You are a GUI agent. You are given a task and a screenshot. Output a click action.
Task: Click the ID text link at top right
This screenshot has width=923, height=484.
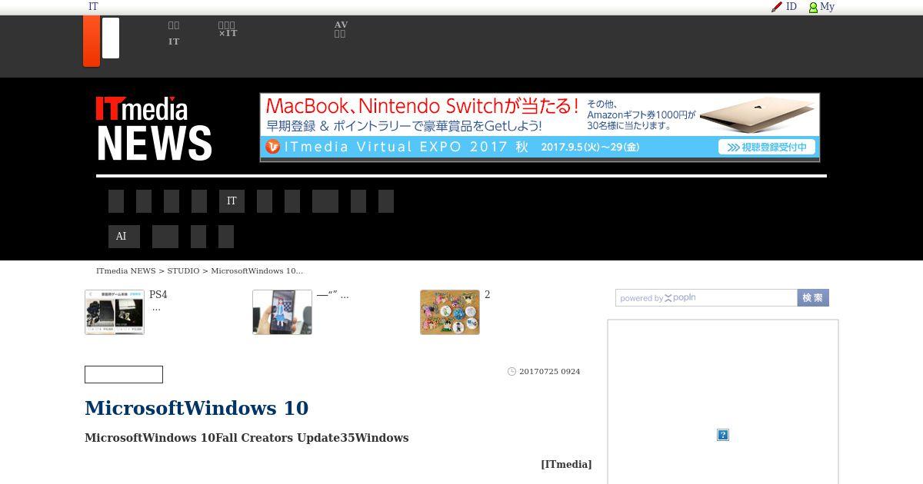791,7
